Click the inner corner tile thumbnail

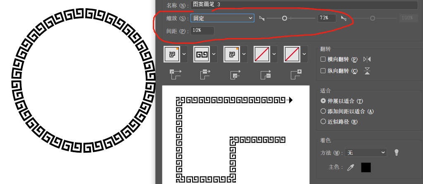coord(232,54)
